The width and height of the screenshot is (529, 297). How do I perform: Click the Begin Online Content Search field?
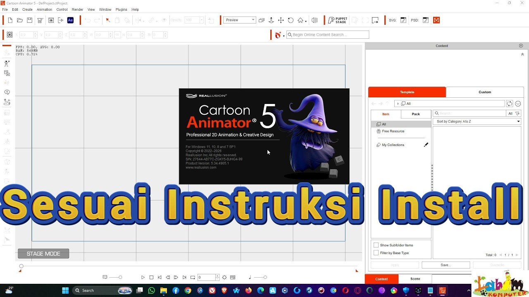327,35
